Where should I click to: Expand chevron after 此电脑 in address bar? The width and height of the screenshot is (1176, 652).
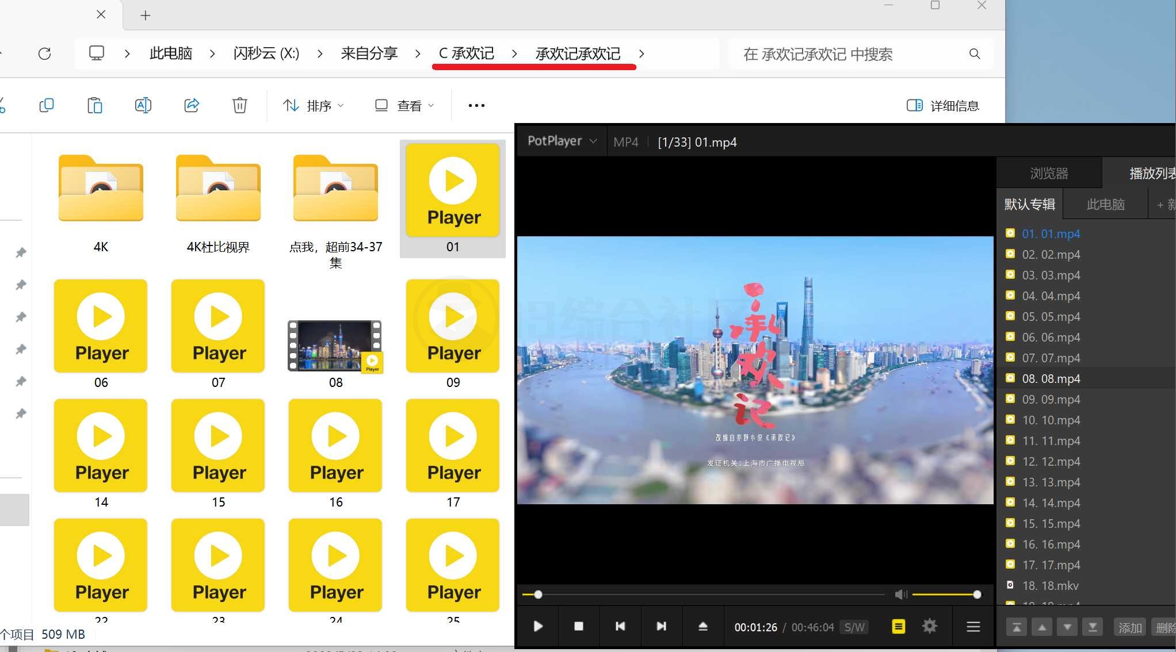[212, 53]
